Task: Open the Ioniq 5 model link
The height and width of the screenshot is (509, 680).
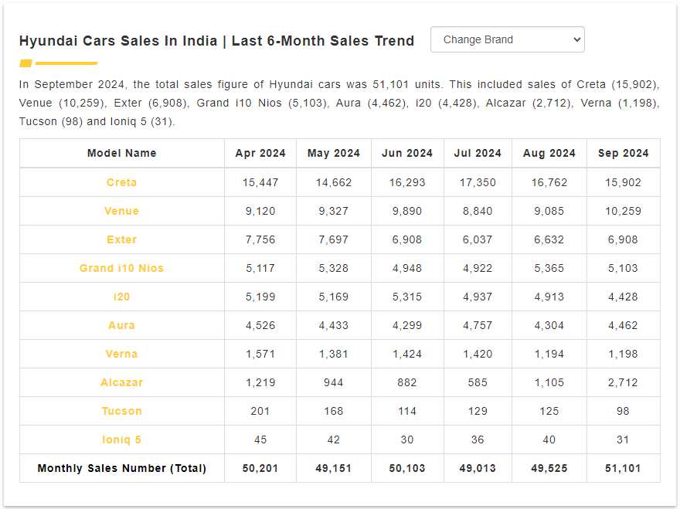Action: pyautogui.click(x=122, y=440)
